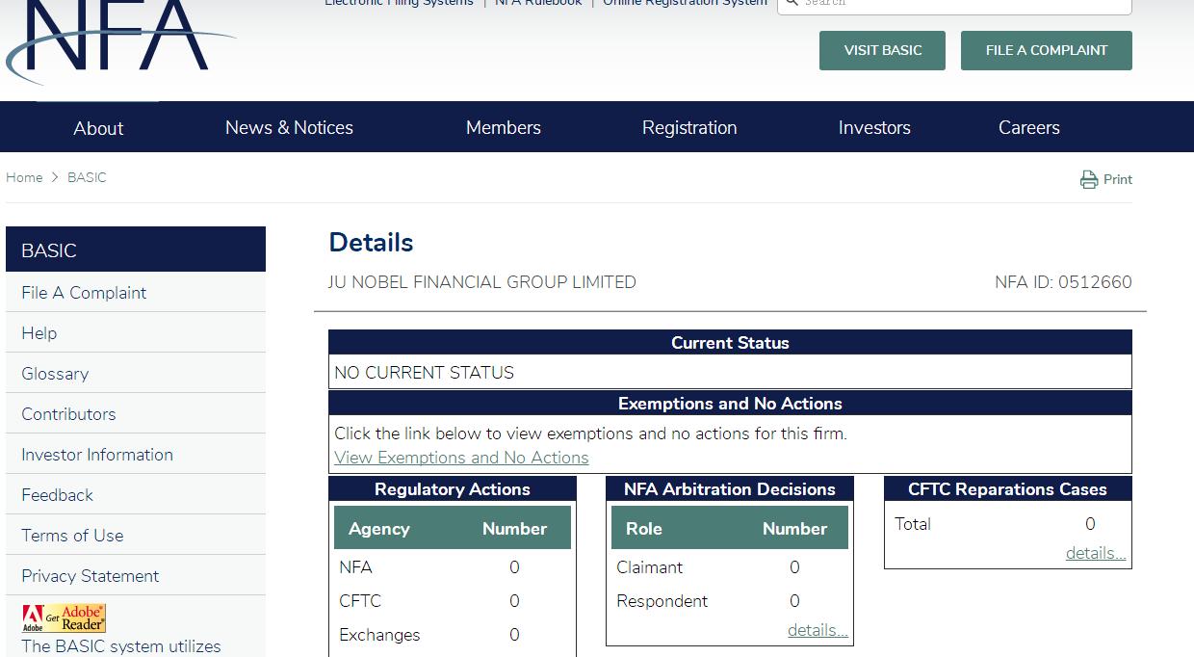Click the NFA row in Regulatory Actions

click(x=453, y=567)
